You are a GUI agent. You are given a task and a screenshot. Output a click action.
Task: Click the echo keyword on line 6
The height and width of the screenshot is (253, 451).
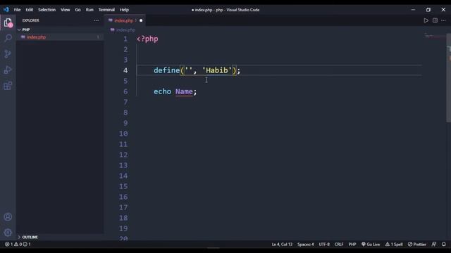tap(162, 91)
